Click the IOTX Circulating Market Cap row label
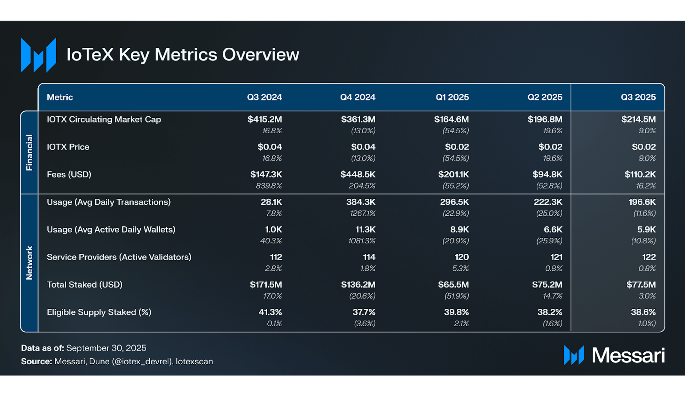This screenshot has width=685, height=396. click(x=104, y=119)
